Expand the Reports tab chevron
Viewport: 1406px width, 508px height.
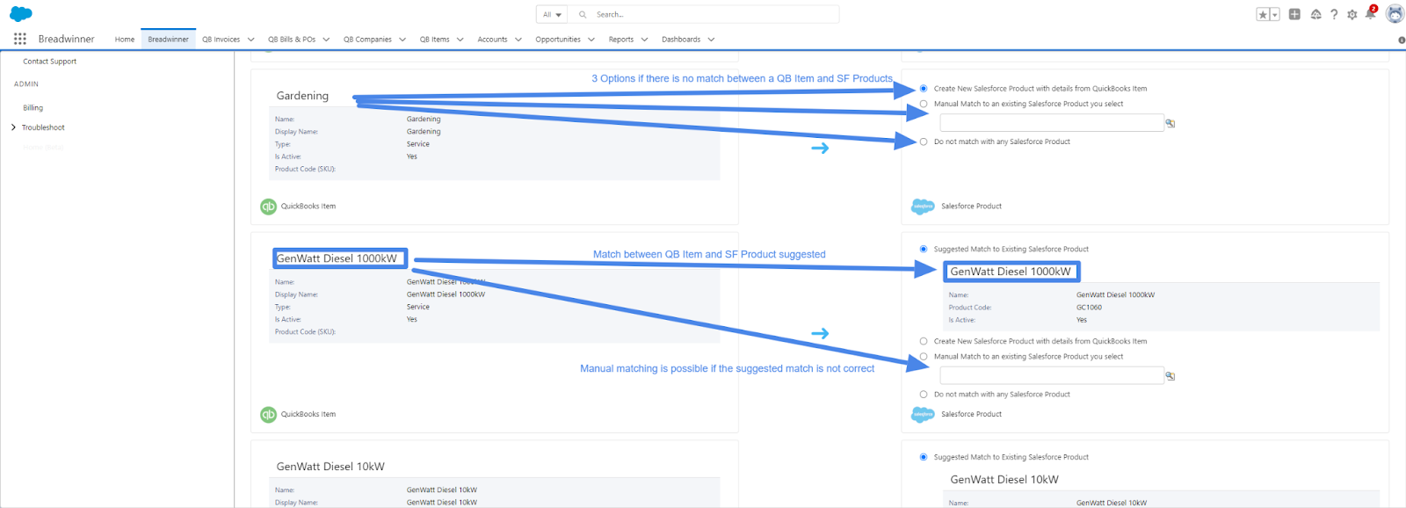pyautogui.click(x=644, y=40)
